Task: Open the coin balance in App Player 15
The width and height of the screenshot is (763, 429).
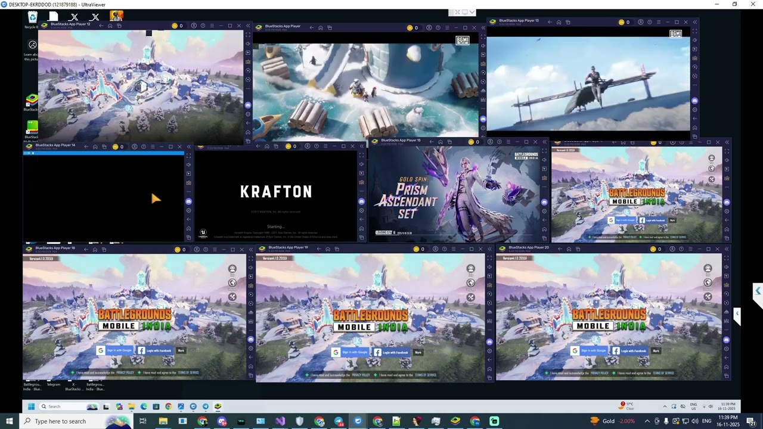Action: coord(473,142)
